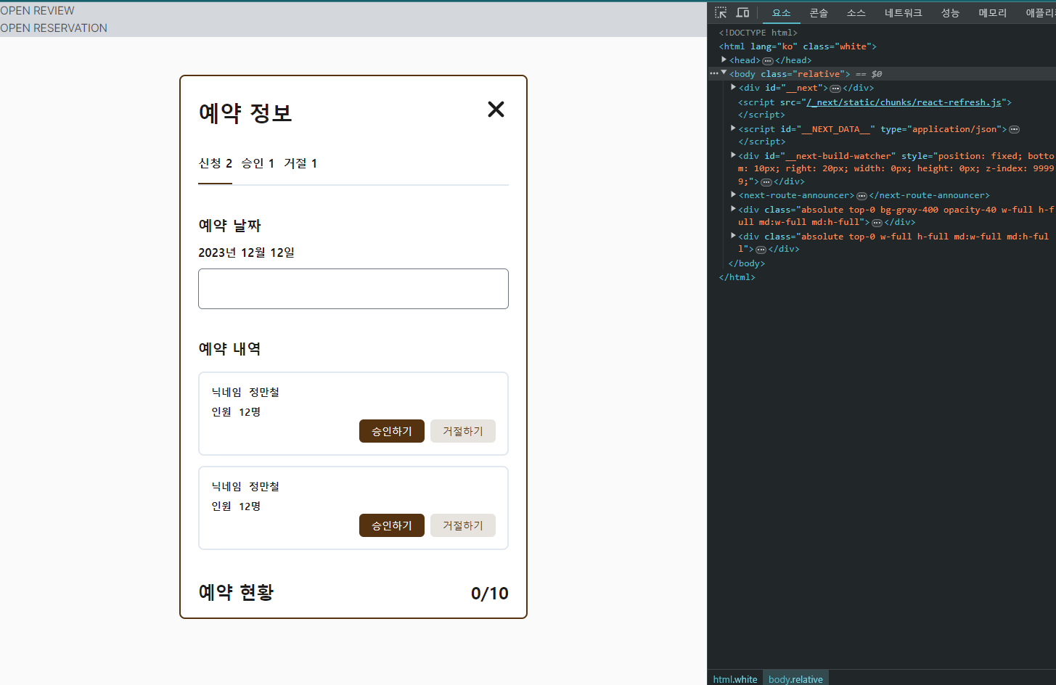This screenshot has height=685, width=1056.
Task: Open the 네트워크 DevTools tab
Action: click(x=904, y=13)
